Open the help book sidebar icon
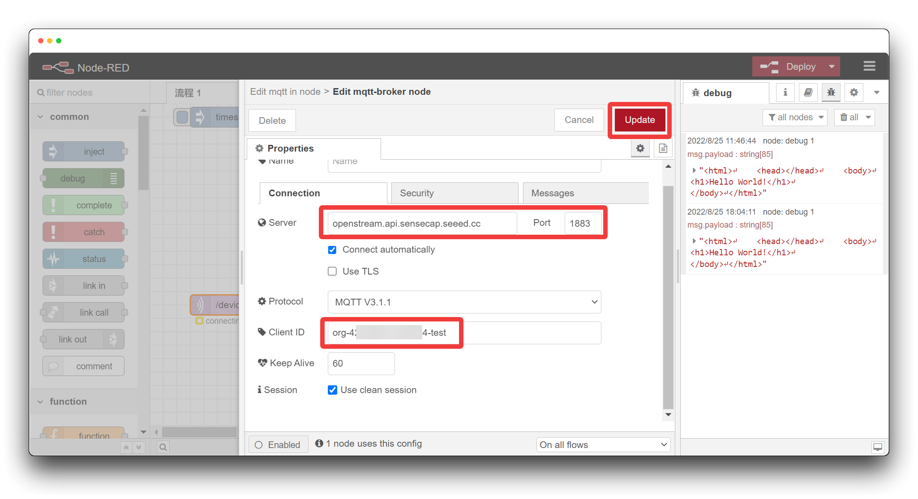This screenshot has width=918, height=499. (808, 93)
